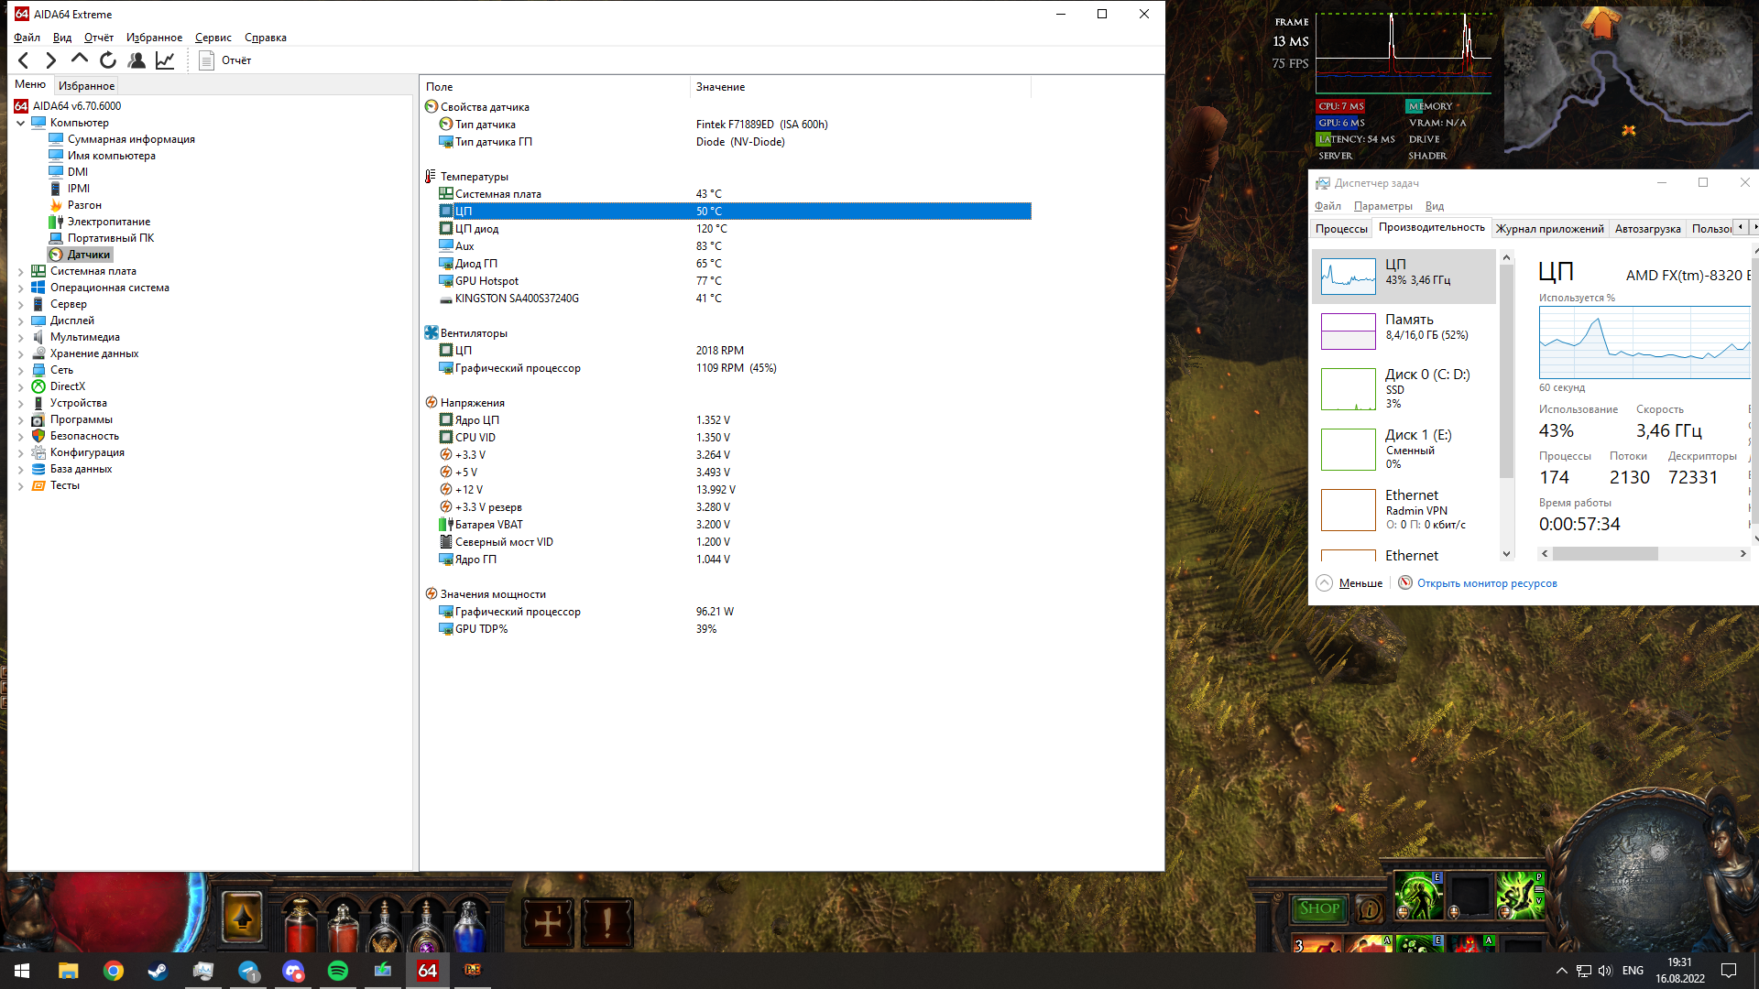Open the Отчёт menu in AIDA64
The height and width of the screenshot is (989, 1759).
[x=99, y=38]
